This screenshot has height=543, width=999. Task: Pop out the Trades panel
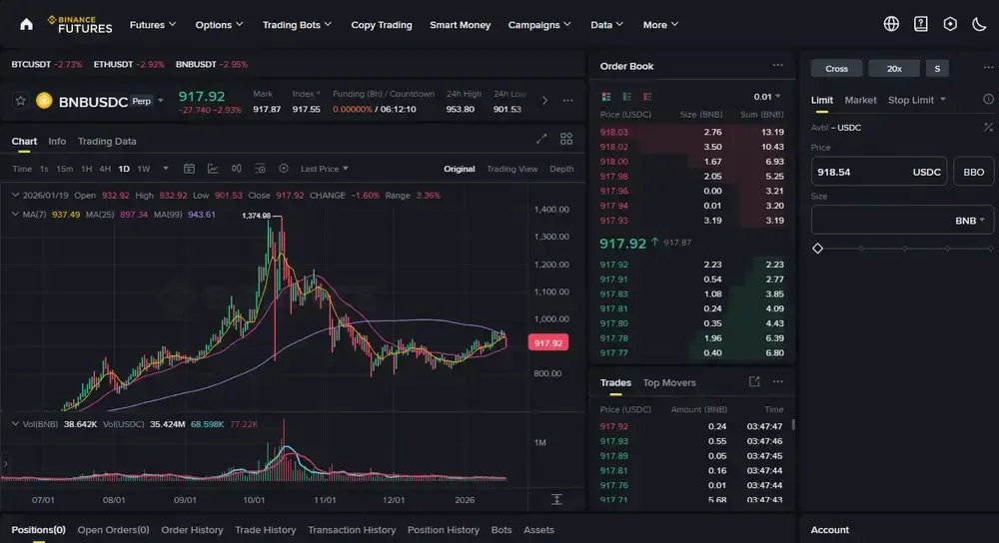754,382
